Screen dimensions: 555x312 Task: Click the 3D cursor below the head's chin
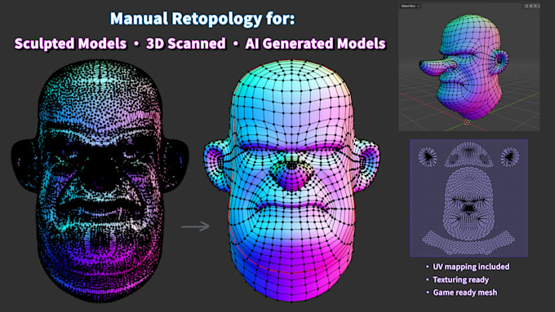pyautogui.click(x=467, y=122)
